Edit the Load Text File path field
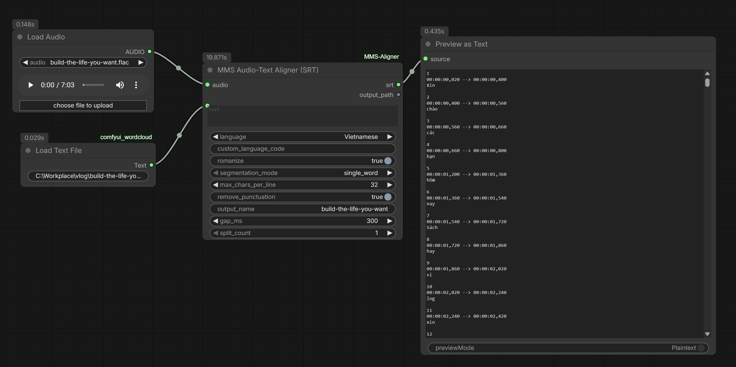 point(88,176)
